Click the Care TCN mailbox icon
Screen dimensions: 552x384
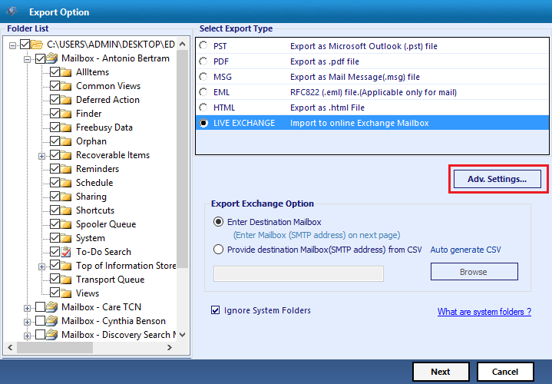pyautogui.click(x=51, y=307)
